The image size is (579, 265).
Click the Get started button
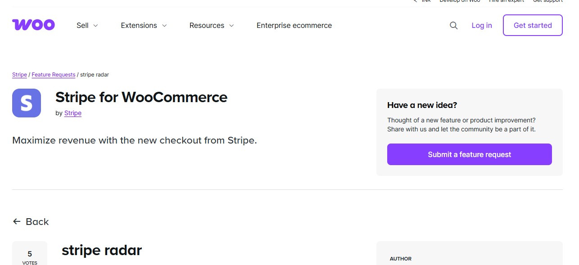533,25
